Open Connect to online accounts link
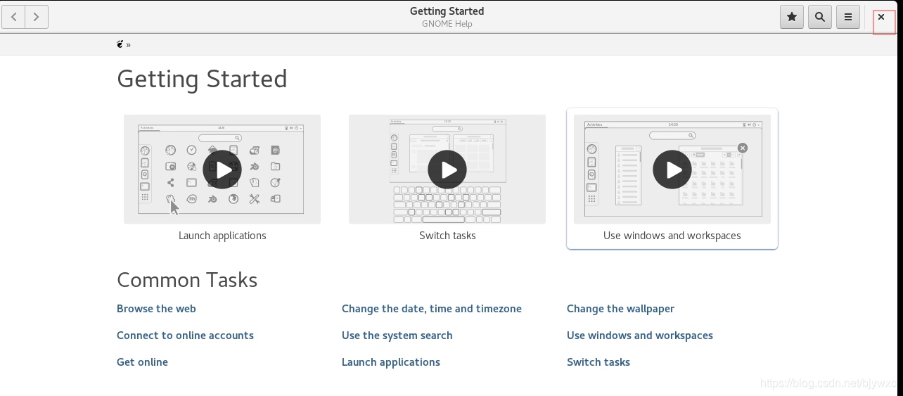Image resolution: width=903 pixels, height=396 pixels. pyautogui.click(x=185, y=336)
